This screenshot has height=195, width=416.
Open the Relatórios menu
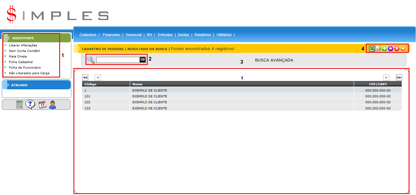click(x=203, y=35)
